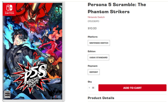Click the quantity spinner arrows
Viewport: 168px width, 102px height.
tap(93, 88)
